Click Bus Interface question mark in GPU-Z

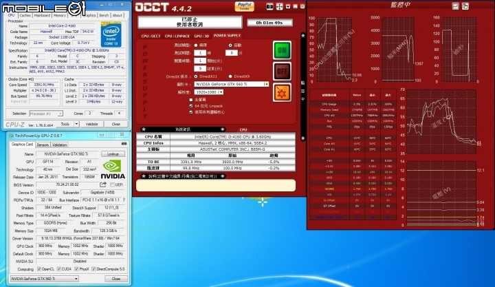pyautogui.click(x=124, y=200)
